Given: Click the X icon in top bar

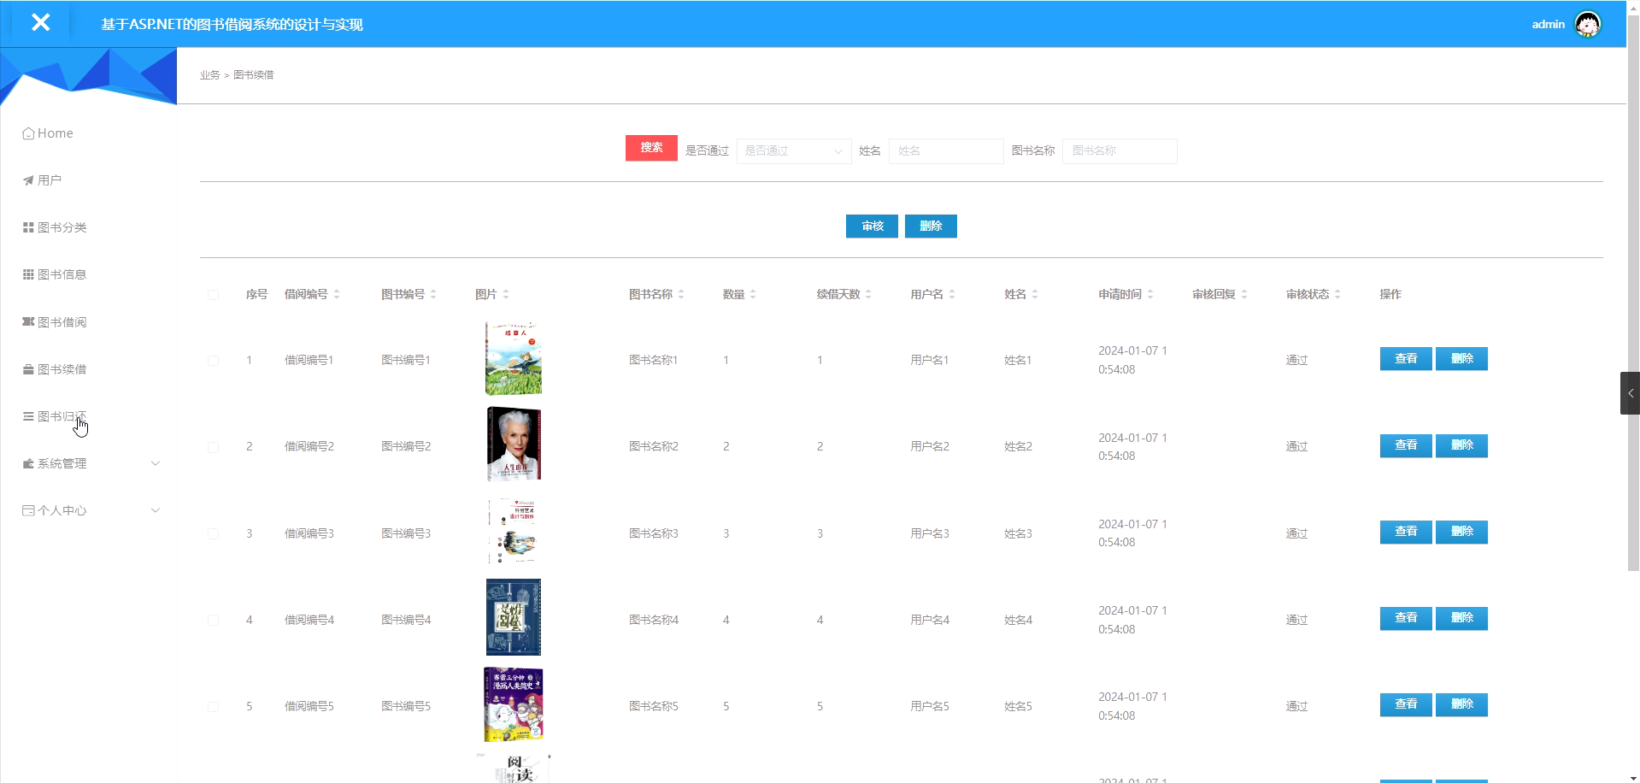Looking at the screenshot, I should pyautogui.click(x=40, y=22).
